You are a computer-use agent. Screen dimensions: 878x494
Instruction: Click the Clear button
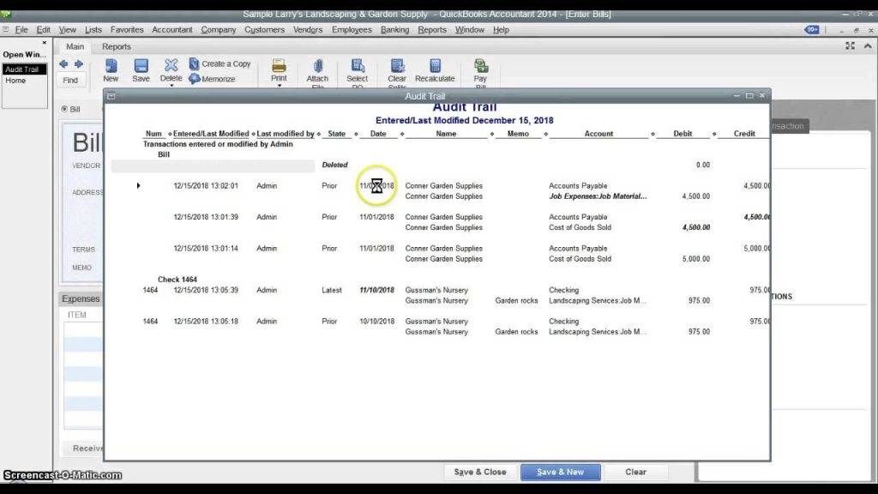pyautogui.click(x=635, y=473)
